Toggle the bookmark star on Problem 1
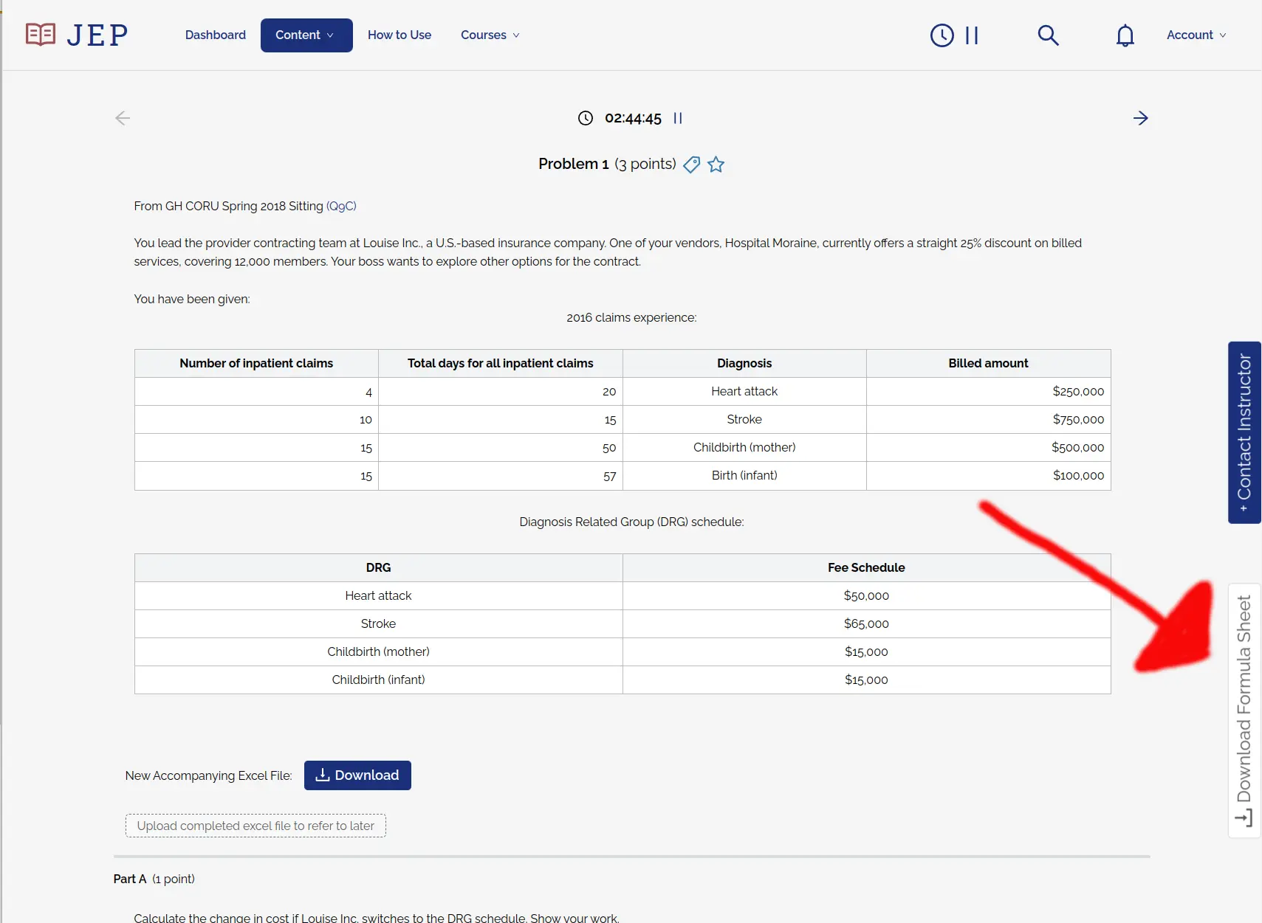Viewport: 1262px width, 923px height. [x=716, y=165]
